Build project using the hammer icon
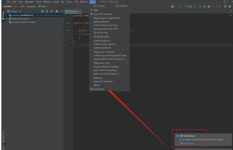 tap(180, 6)
